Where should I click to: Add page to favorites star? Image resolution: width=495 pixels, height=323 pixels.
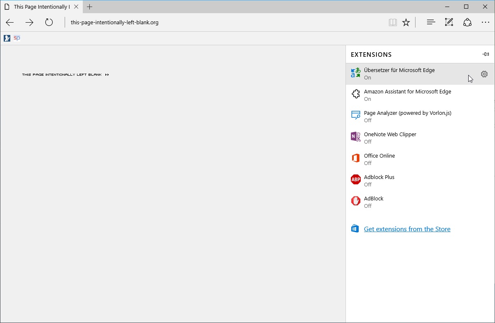(x=406, y=23)
